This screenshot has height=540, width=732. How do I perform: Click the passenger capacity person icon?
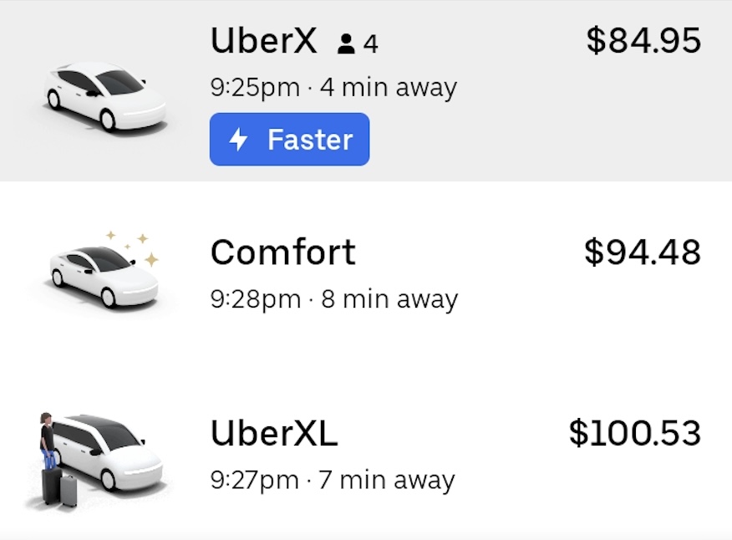tap(346, 43)
